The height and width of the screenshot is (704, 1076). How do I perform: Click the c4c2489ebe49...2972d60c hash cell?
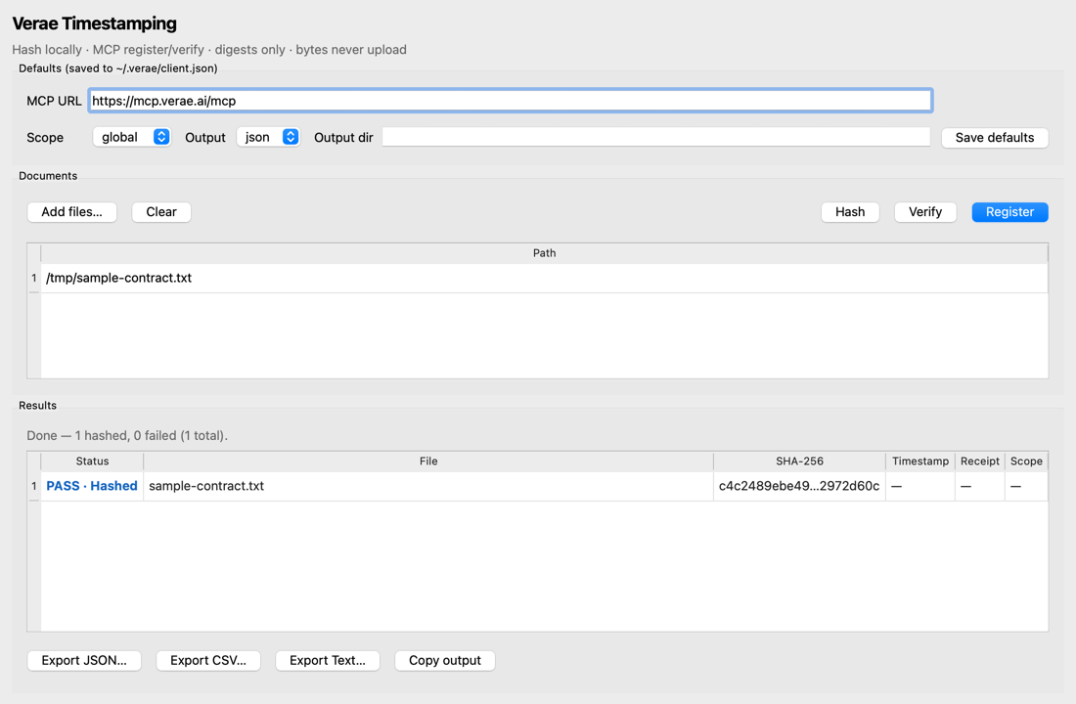[x=799, y=486]
